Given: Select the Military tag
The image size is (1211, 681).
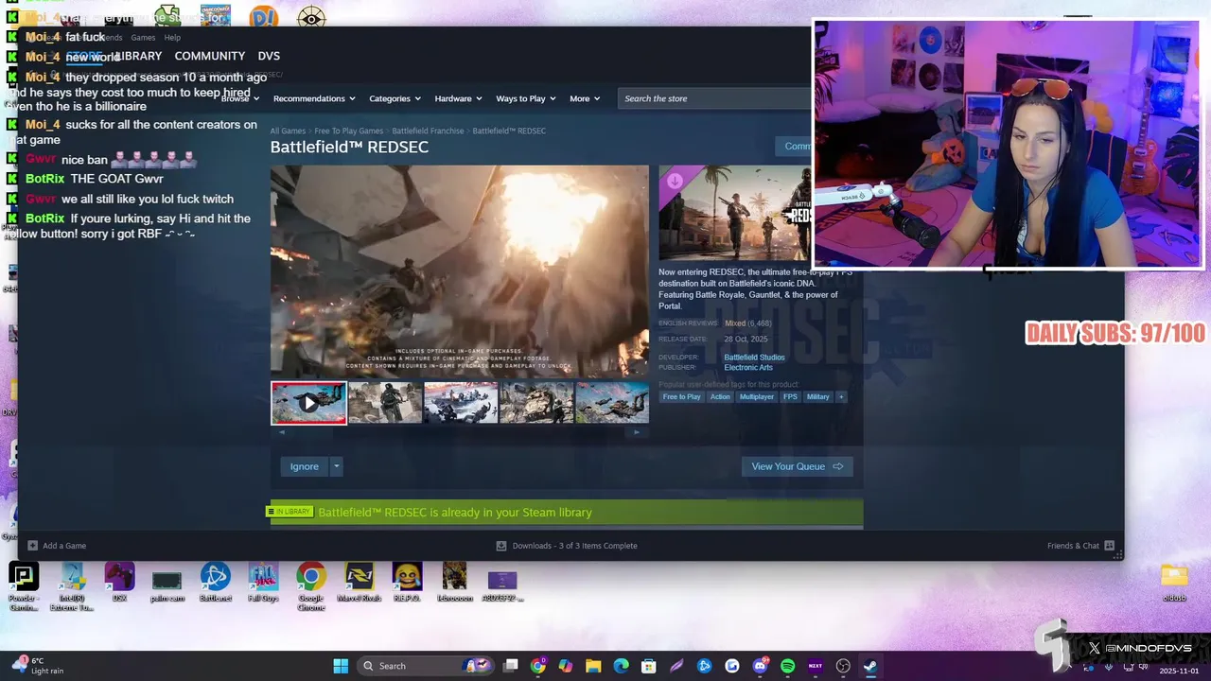Looking at the screenshot, I should pyautogui.click(x=817, y=397).
